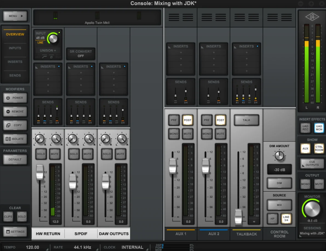Viewport: 326px width, 251px height.
Task: Click HW RETURN left pan knob
Action: click(x=39, y=139)
